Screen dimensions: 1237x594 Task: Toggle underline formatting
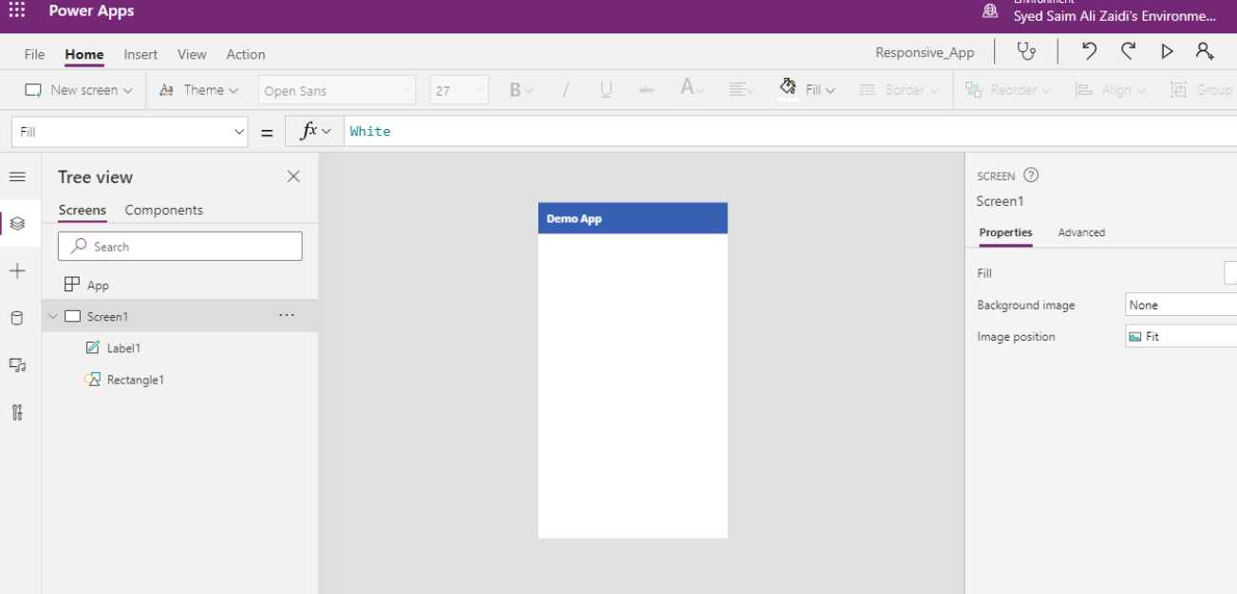point(605,88)
